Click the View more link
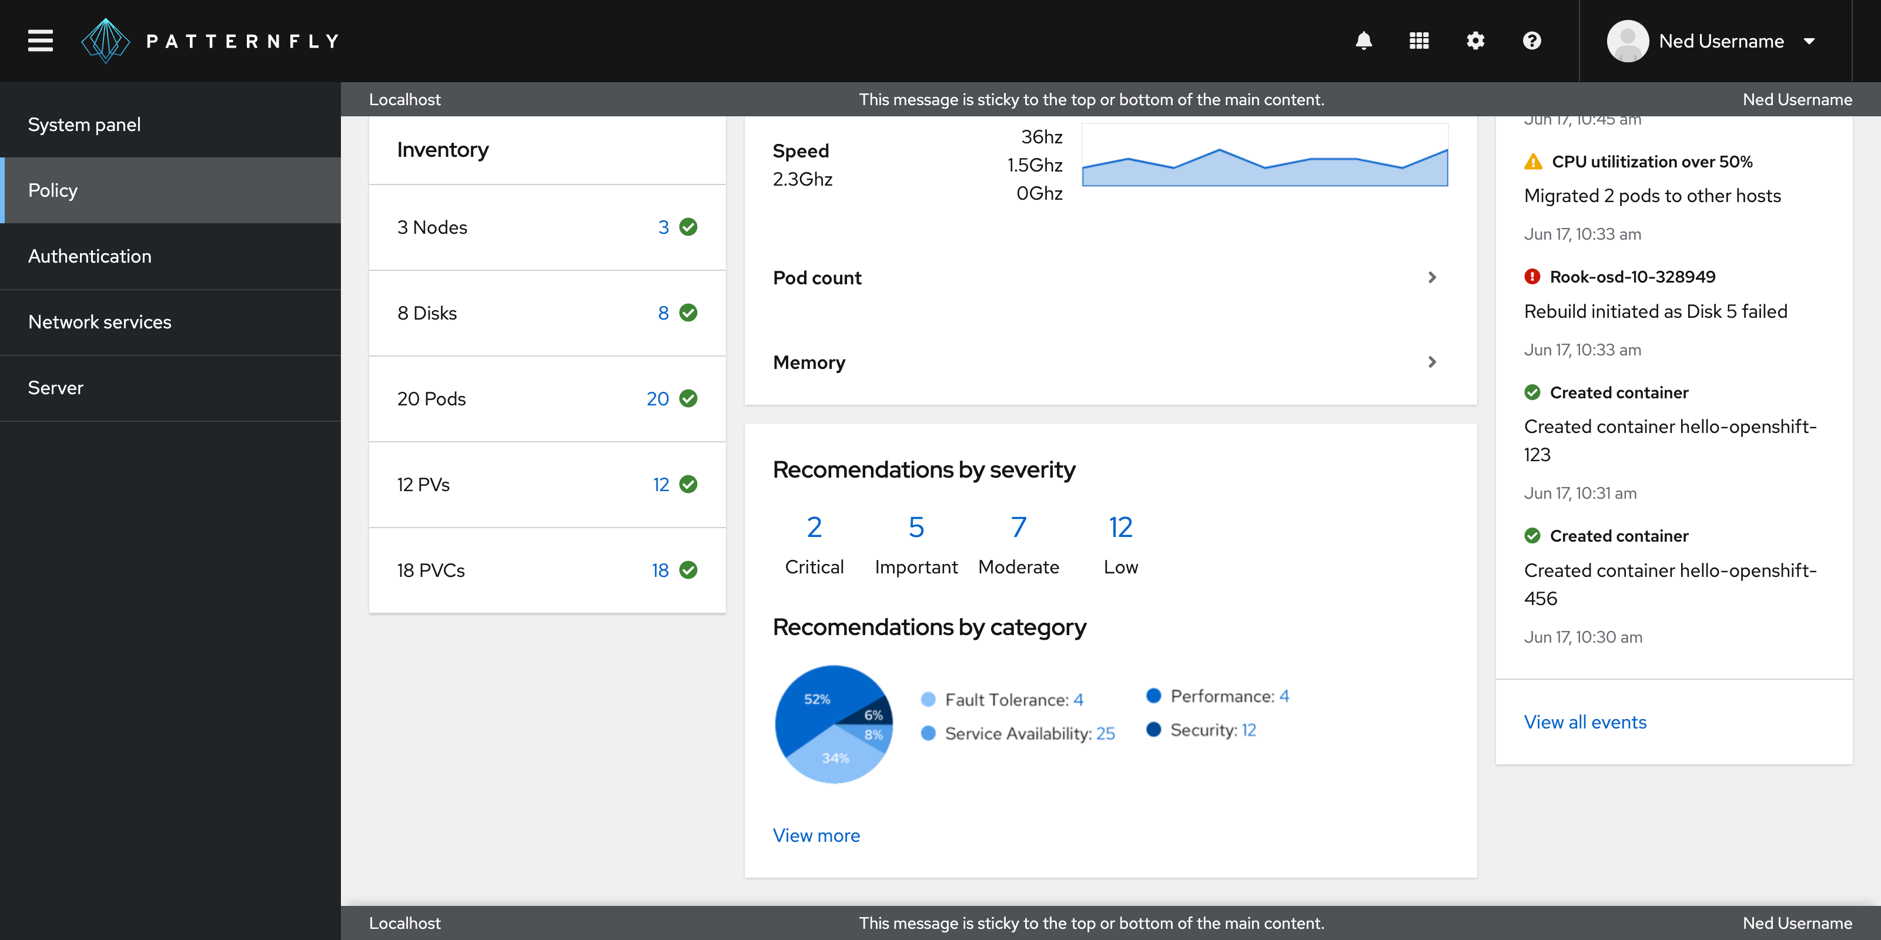Viewport: 1881px width, 940px height. 816,835
